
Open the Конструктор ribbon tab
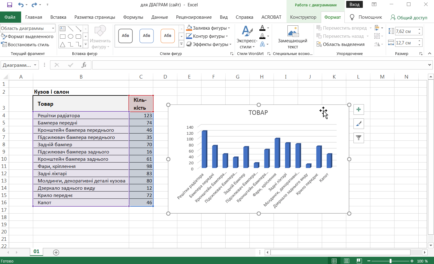point(303,17)
